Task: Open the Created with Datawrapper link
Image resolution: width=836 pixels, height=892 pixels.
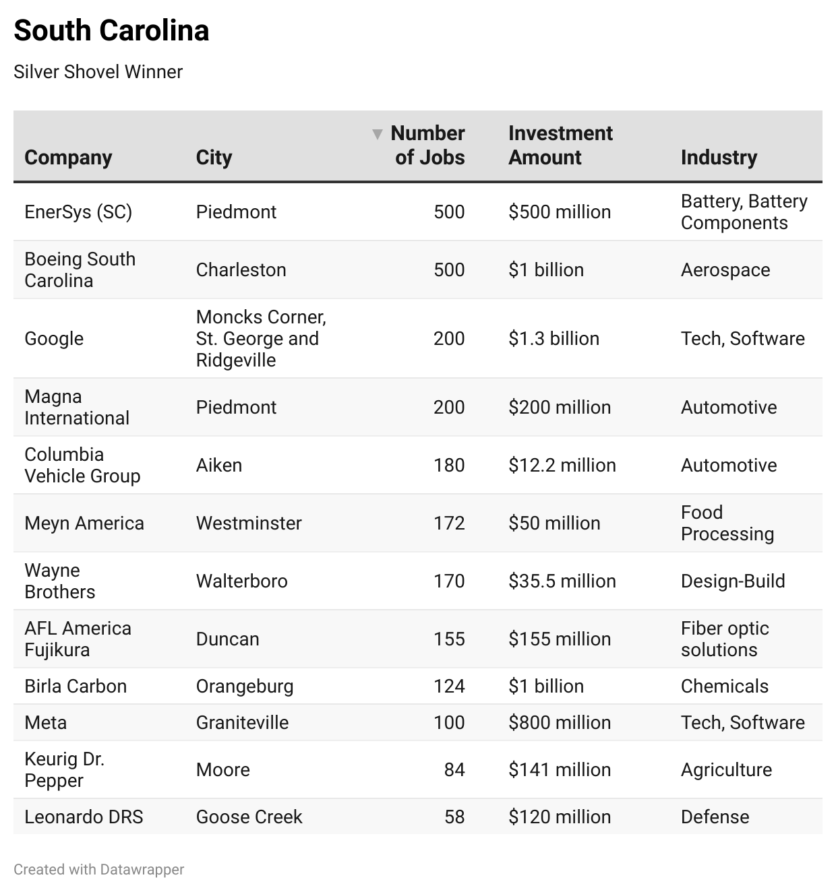Action: pyautogui.click(x=98, y=869)
